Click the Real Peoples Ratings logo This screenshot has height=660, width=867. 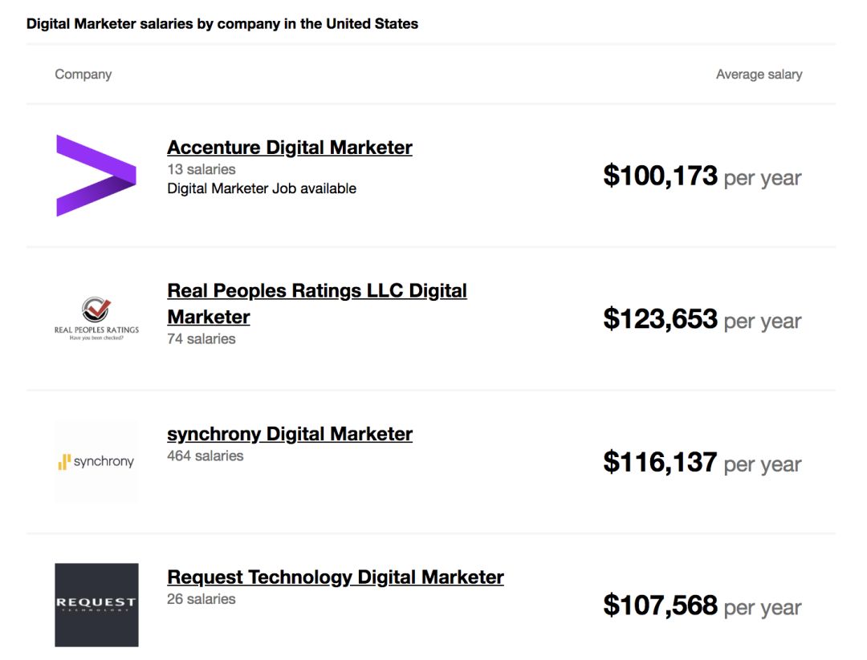click(x=96, y=319)
